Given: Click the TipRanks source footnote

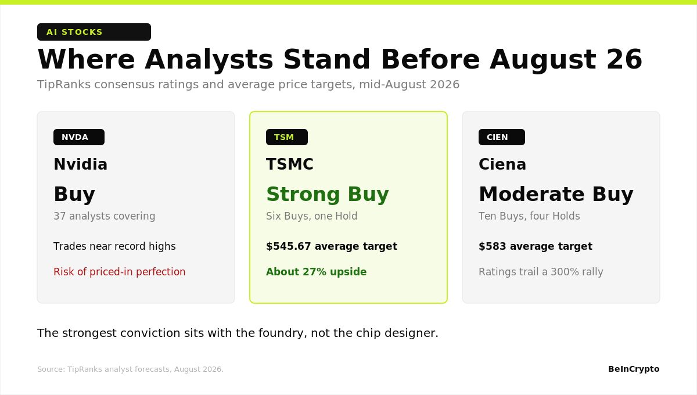Looking at the screenshot, I should [130, 369].
